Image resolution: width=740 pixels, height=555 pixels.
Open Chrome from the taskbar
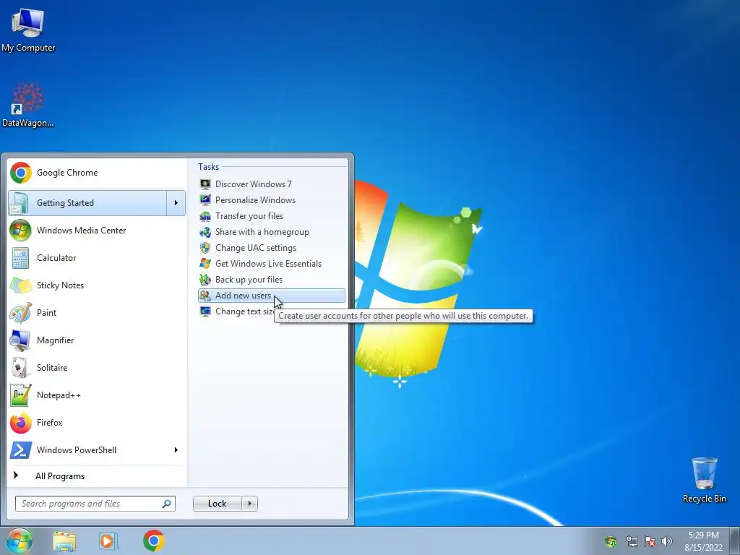coord(154,541)
